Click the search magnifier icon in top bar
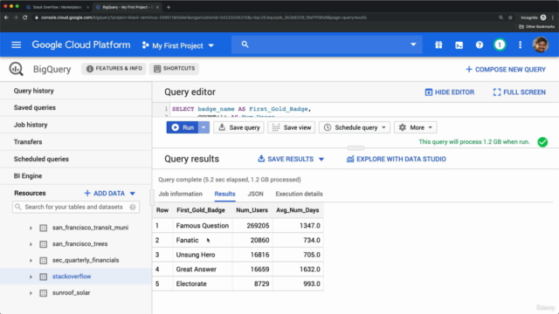This screenshot has height=314, width=559. coord(245,44)
